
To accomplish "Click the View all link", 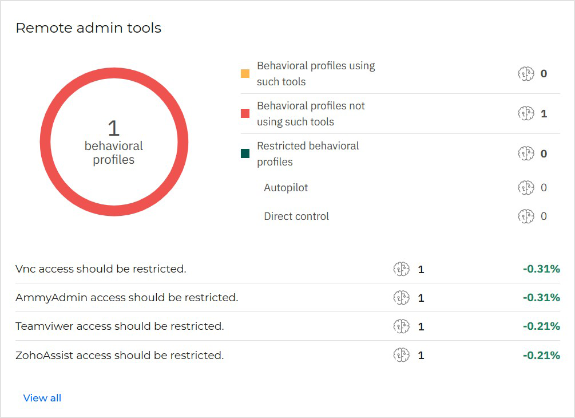I will [x=42, y=398].
